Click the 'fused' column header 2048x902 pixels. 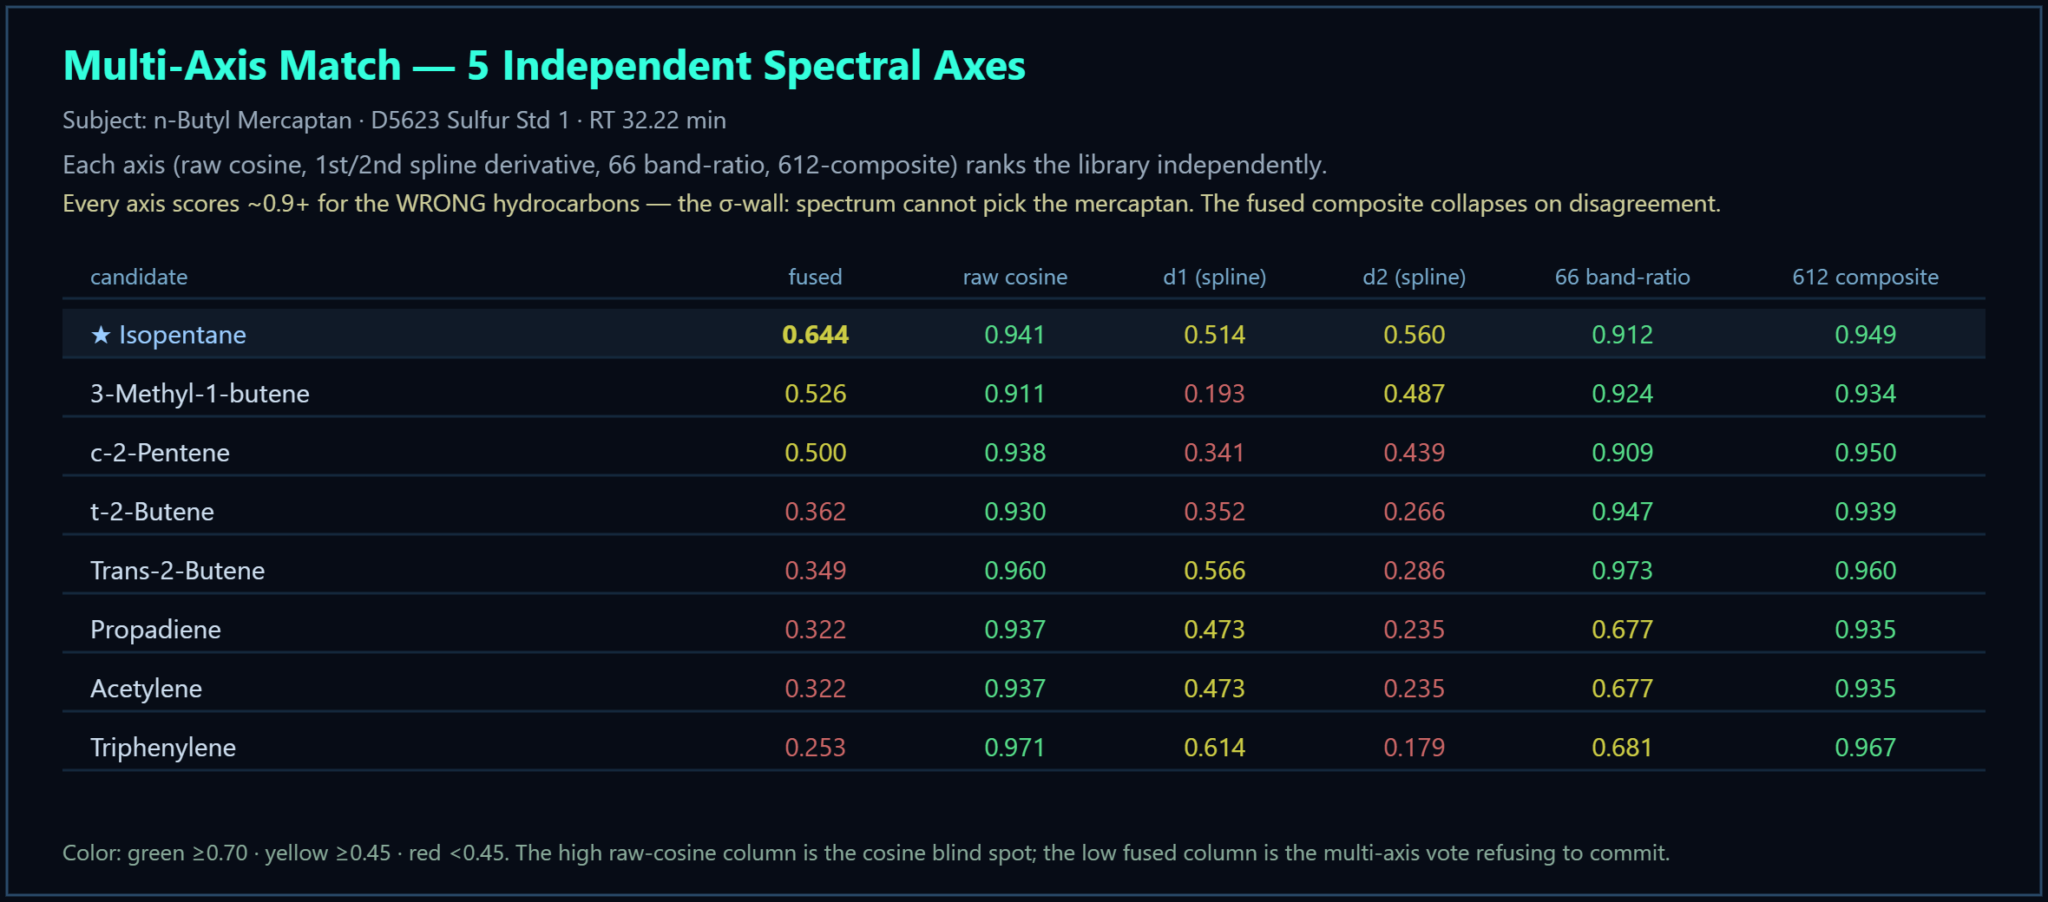(815, 277)
